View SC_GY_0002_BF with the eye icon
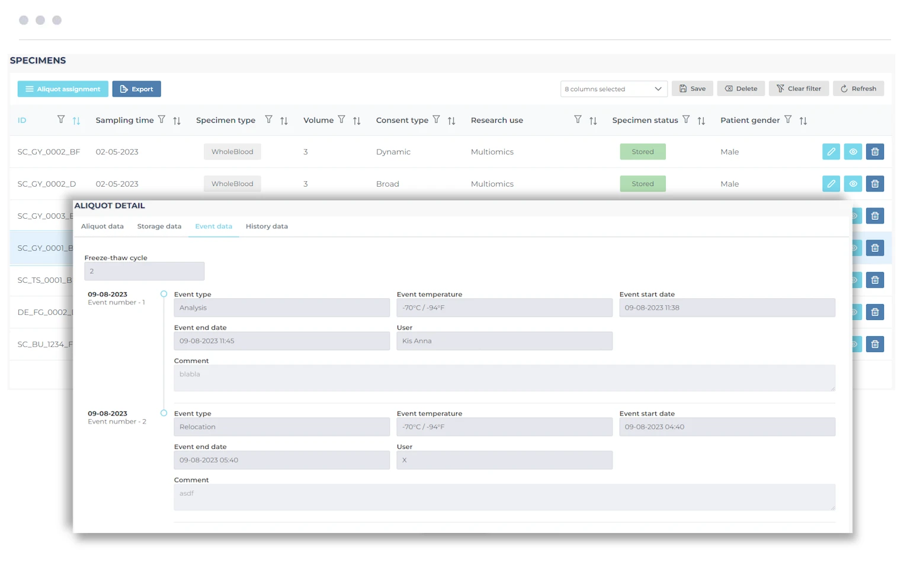The image size is (910, 562). point(853,152)
